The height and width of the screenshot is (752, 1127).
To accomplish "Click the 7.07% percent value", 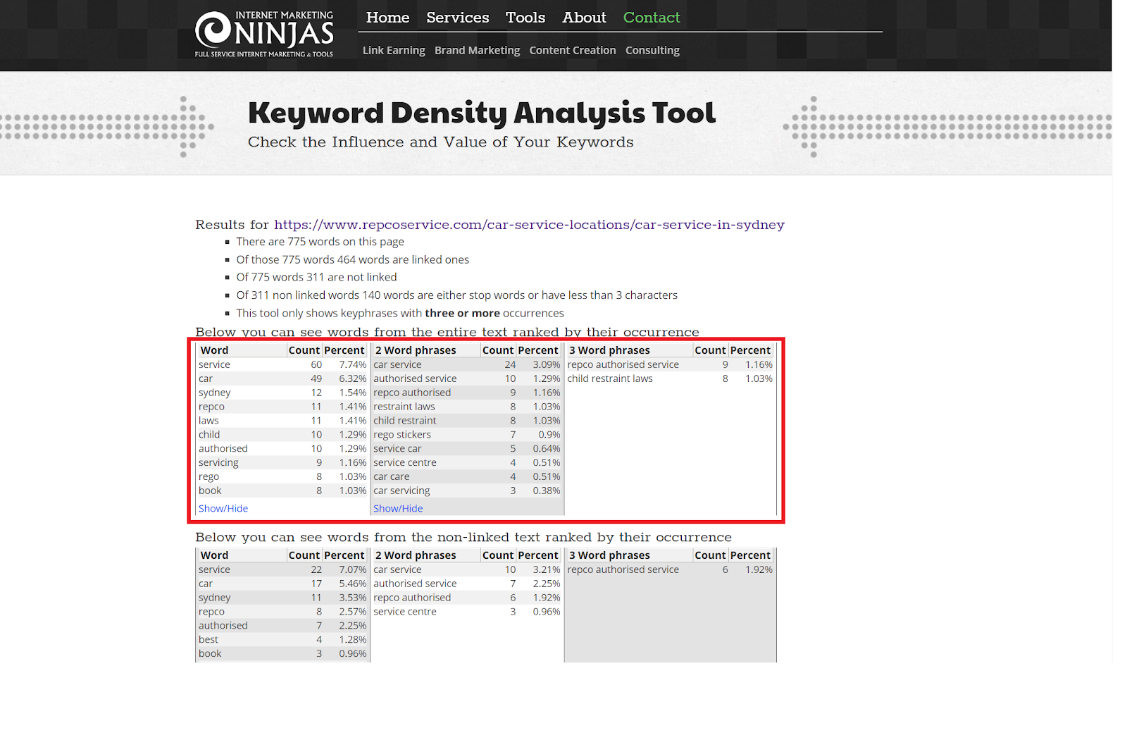I will (x=352, y=569).
